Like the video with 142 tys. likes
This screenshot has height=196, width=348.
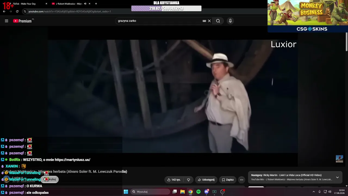point(174,180)
